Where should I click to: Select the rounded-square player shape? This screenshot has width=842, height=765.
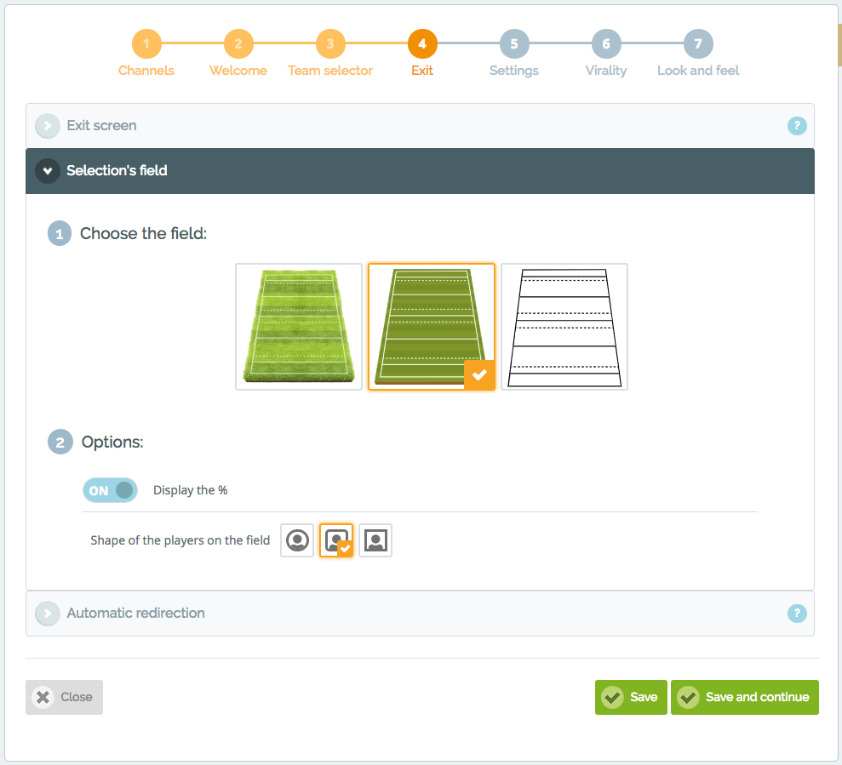click(336, 540)
